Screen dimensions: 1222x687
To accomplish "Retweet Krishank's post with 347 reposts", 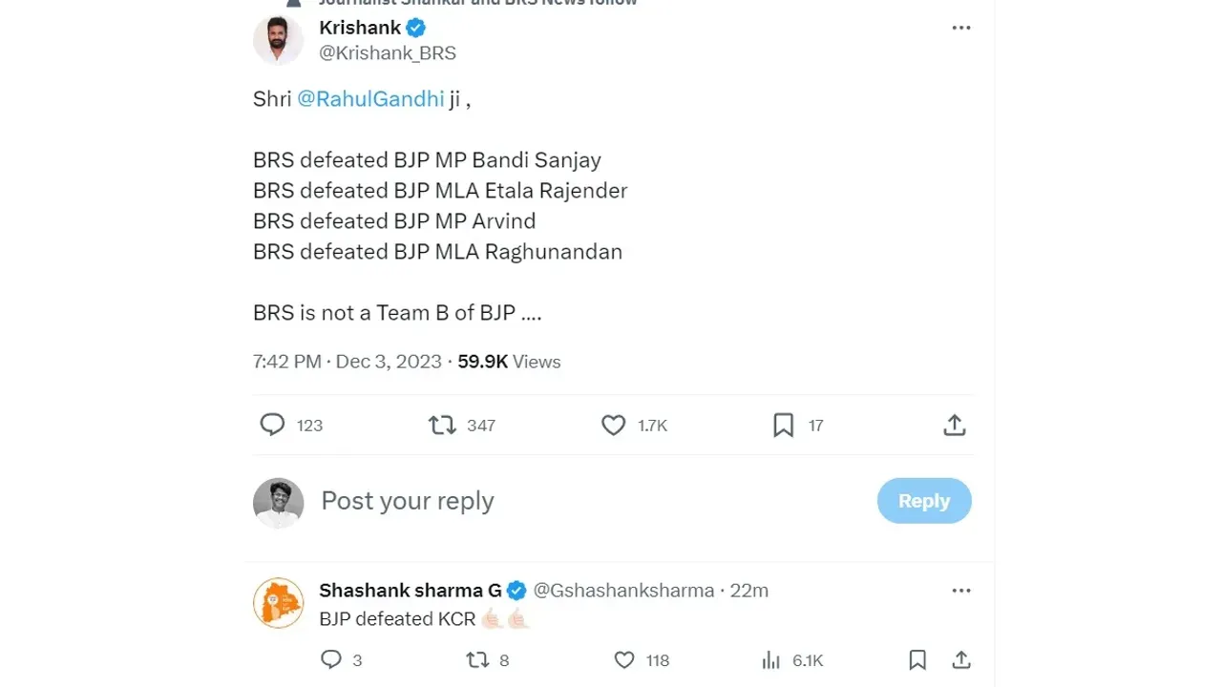I will click(x=442, y=425).
